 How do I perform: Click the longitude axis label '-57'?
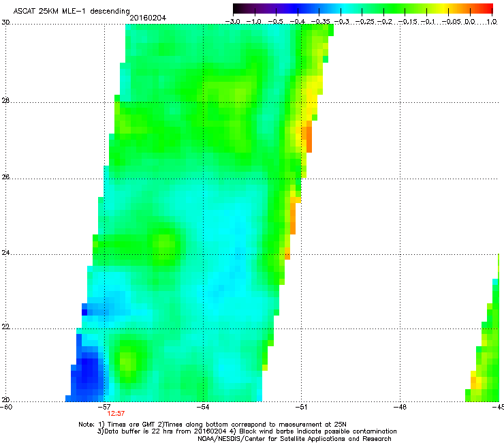click(x=104, y=407)
